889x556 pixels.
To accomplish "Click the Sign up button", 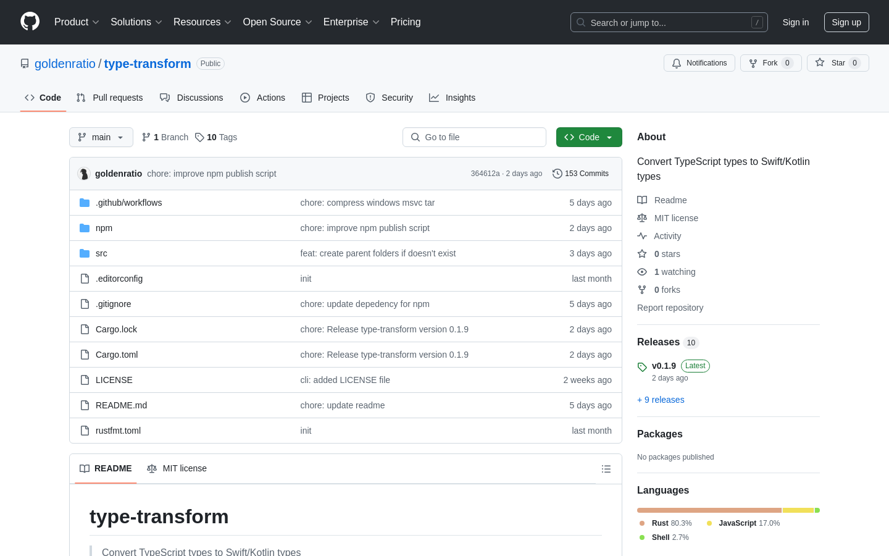I will [x=846, y=22].
